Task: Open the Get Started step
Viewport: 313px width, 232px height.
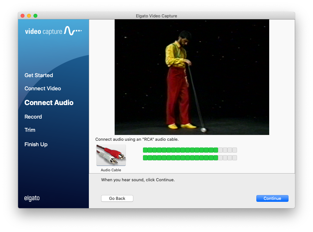Action: point(39,75)
